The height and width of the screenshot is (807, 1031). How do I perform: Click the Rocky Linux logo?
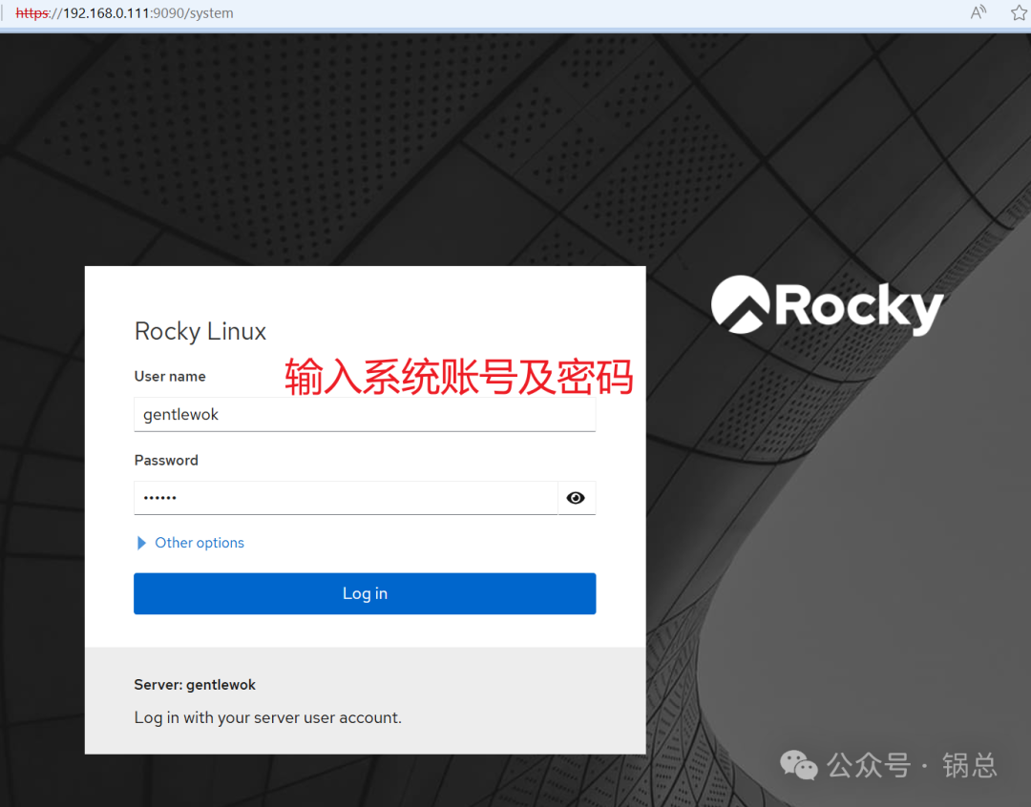pyautogui.click(x=827, y=306)
